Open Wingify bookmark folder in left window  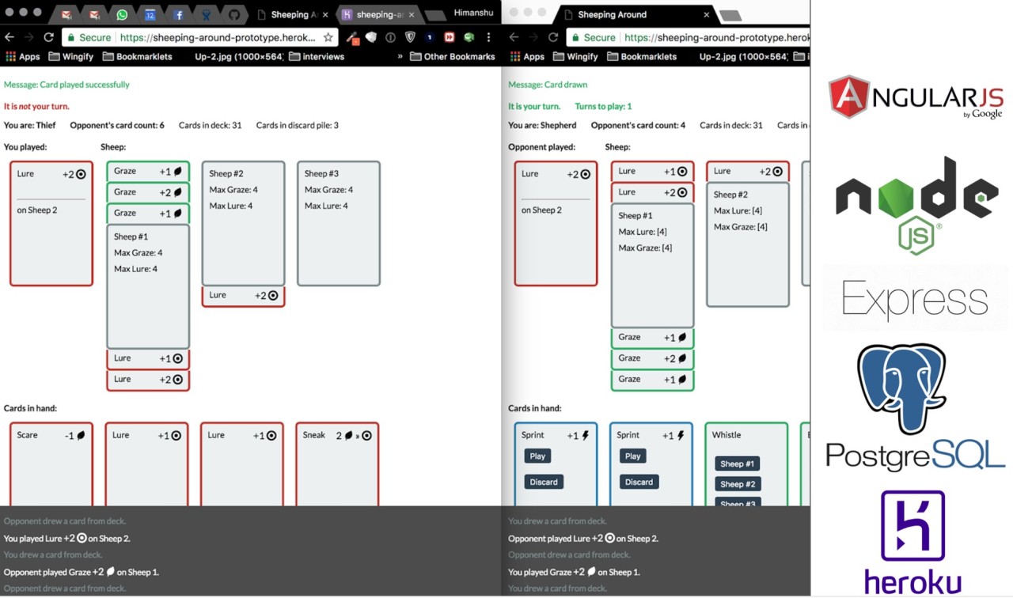[70, 57]
